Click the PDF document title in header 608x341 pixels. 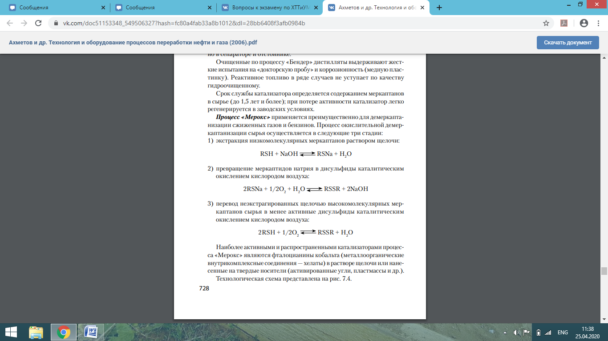pyautogui.click(x=133, y=43)
